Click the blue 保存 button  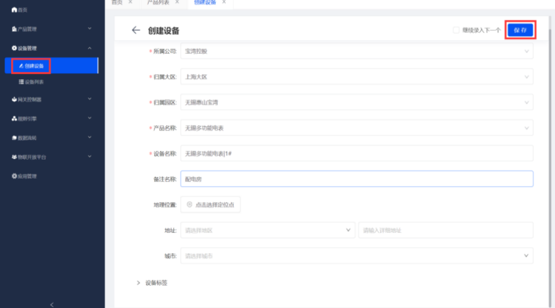pyautogui.click(x=520, y=30)
